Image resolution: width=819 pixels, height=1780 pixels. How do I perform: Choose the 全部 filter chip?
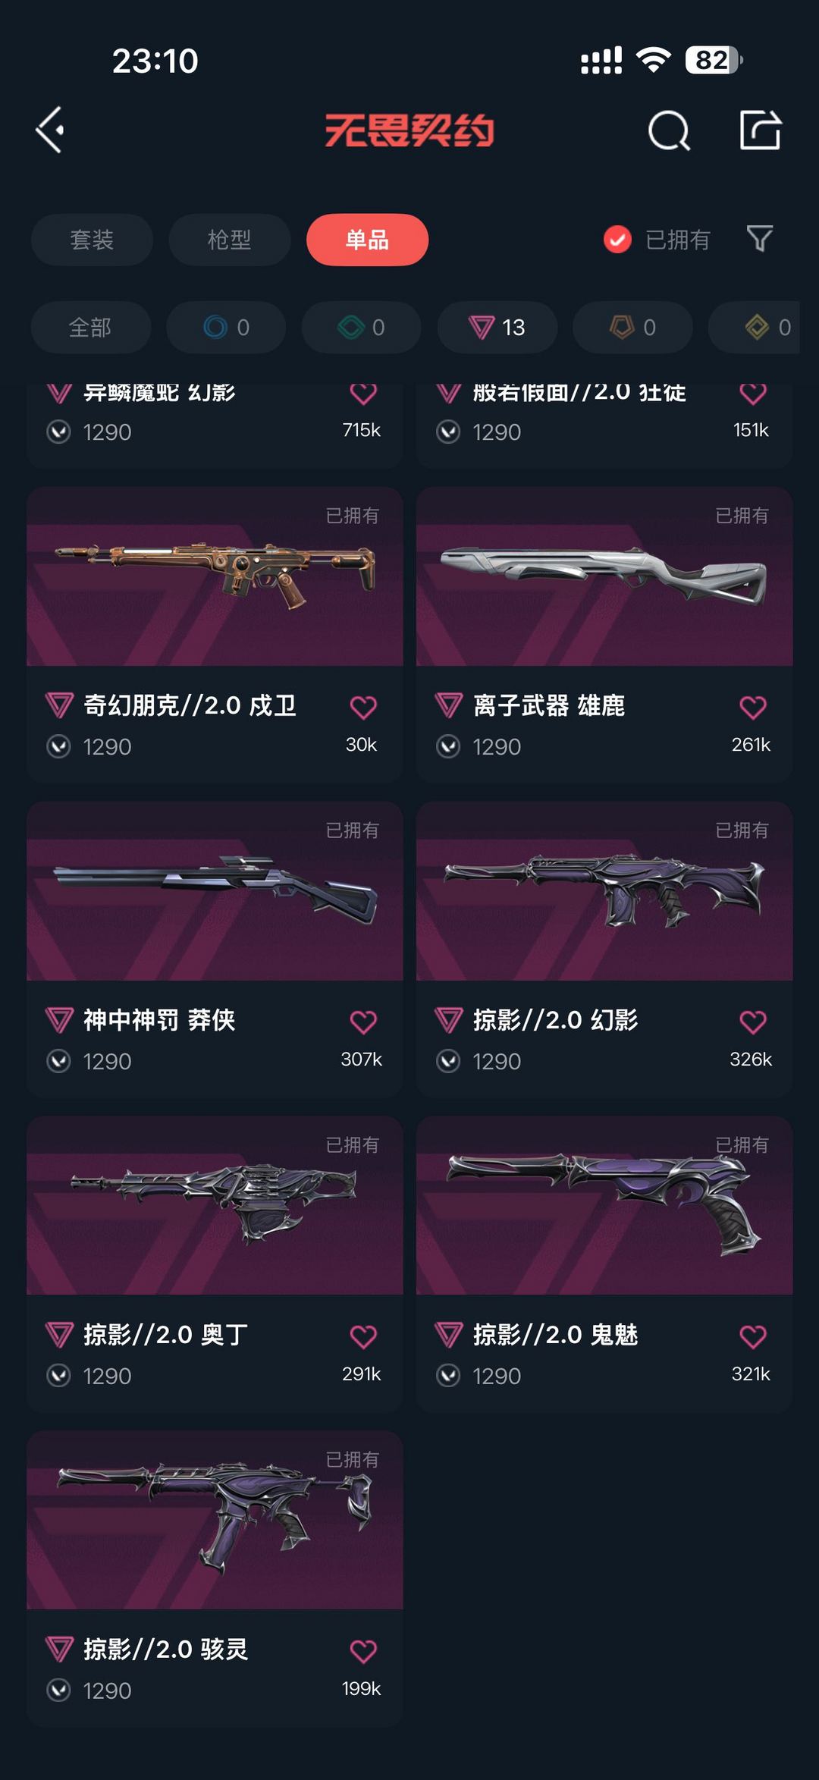pos(90,327)
